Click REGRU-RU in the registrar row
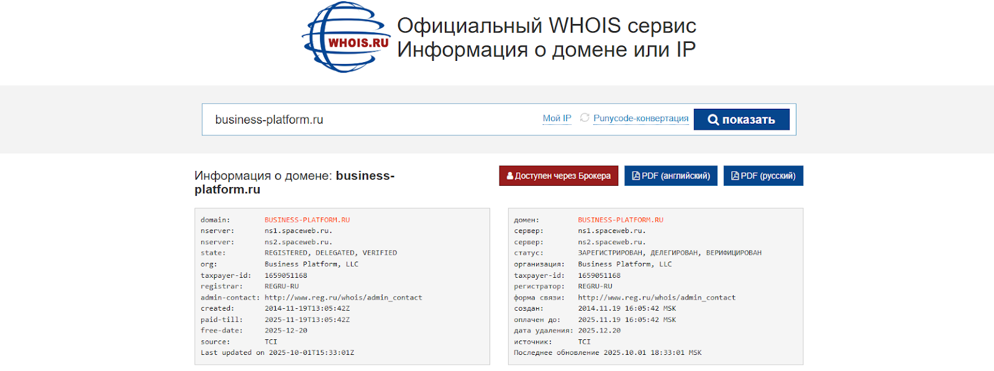Screen dimensions: 994x371 point(282,286)
